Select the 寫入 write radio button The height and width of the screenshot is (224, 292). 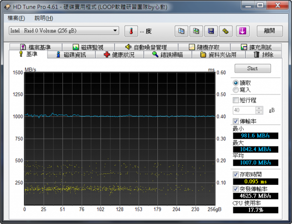236,90
